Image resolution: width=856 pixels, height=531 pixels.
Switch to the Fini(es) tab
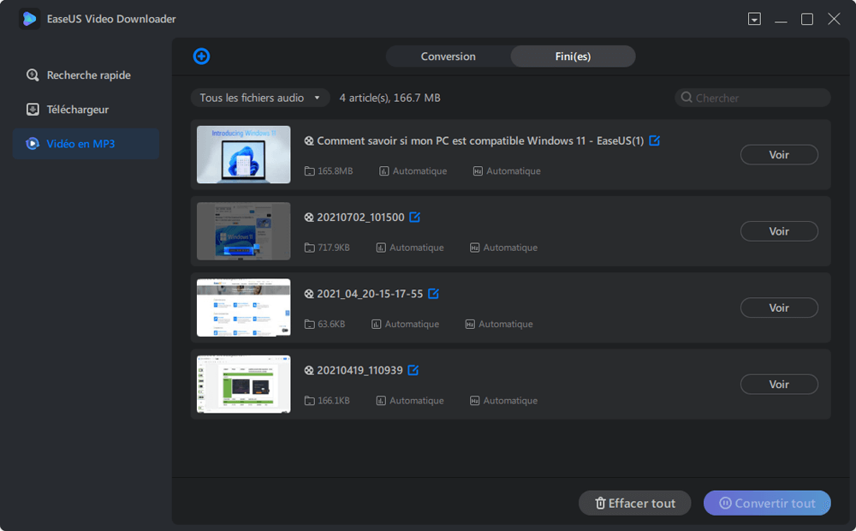[x=573, y=57]
